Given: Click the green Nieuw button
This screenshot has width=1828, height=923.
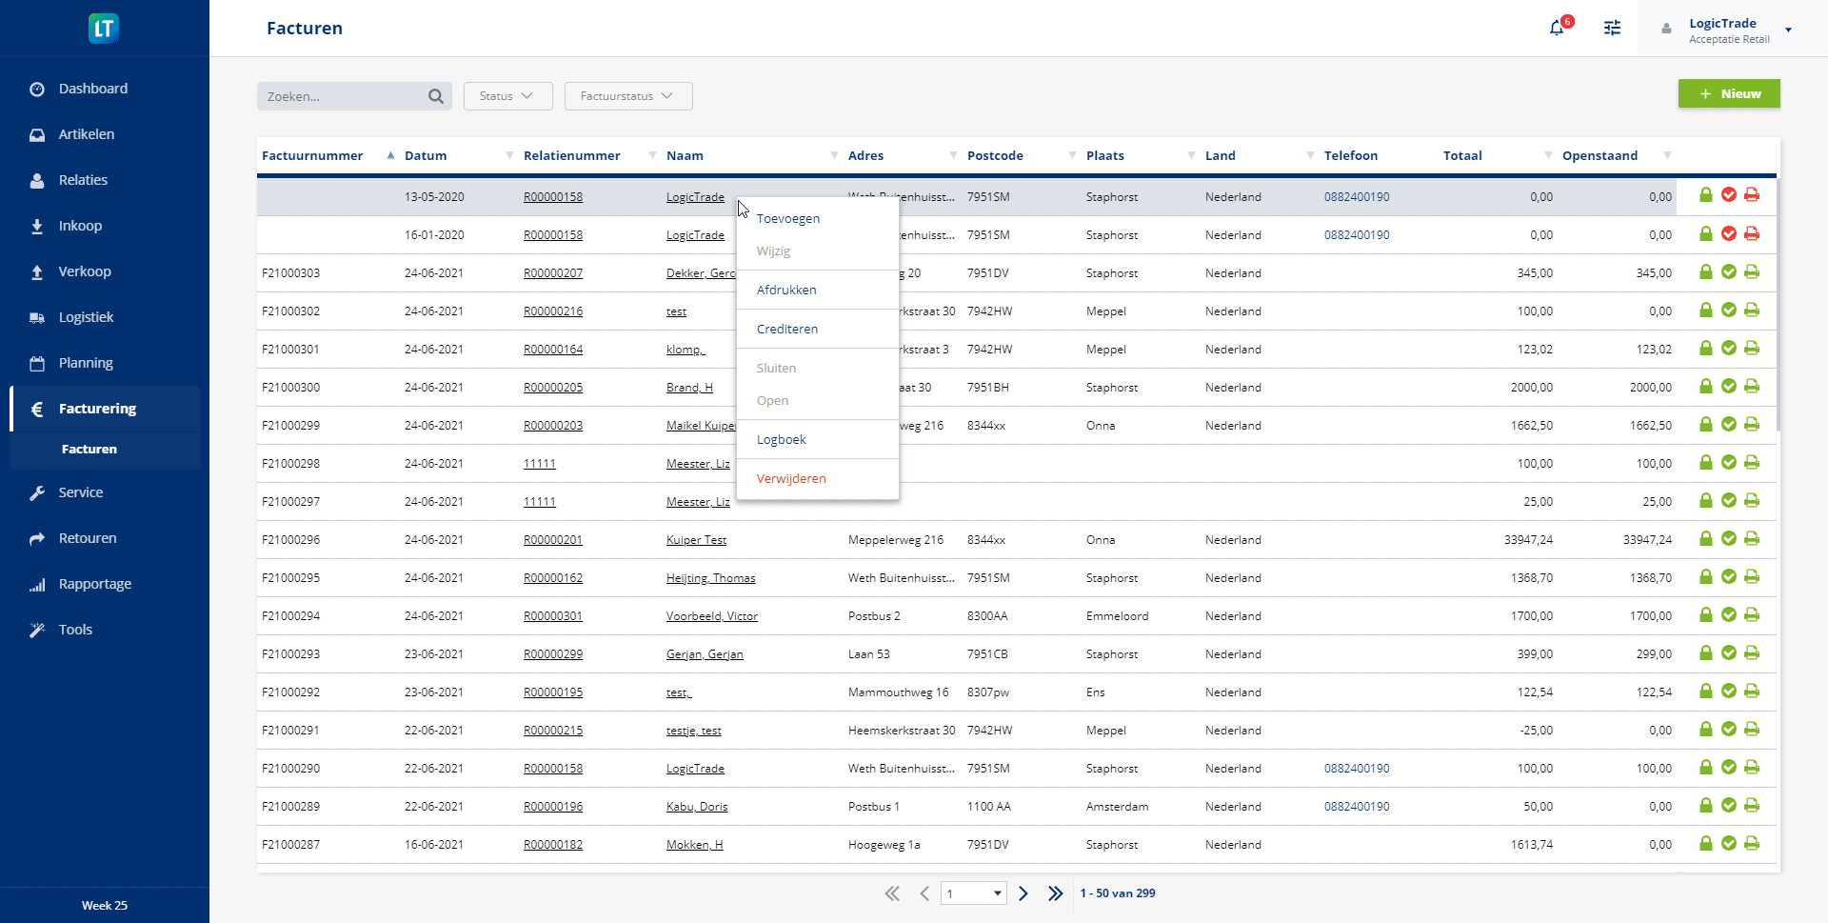Looking at the screenshot, I should tap(1729, 94).
